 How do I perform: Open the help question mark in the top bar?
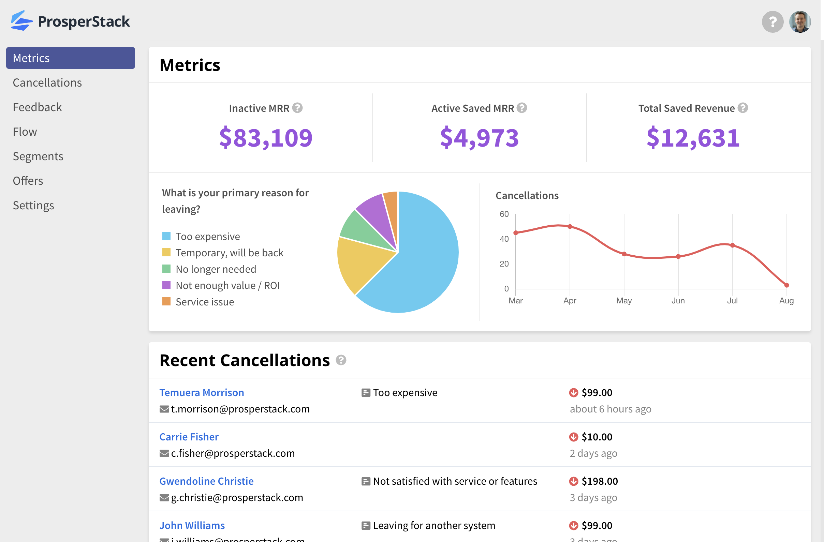coord(772,21)
